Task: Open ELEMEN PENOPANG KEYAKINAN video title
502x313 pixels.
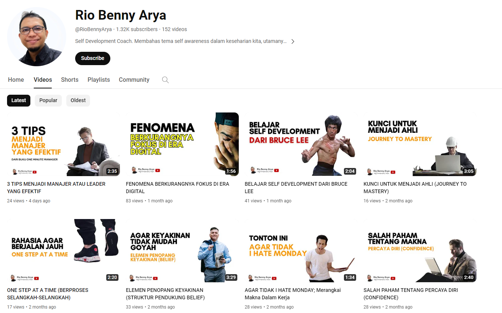Action: [x=165, y=294]
